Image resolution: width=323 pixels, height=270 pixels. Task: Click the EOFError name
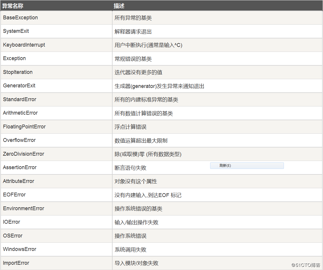(14, 195)
